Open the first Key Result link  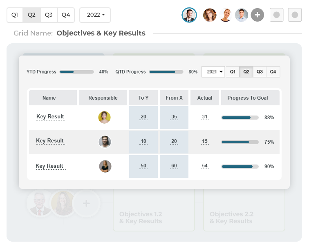[x=50, y=117]
